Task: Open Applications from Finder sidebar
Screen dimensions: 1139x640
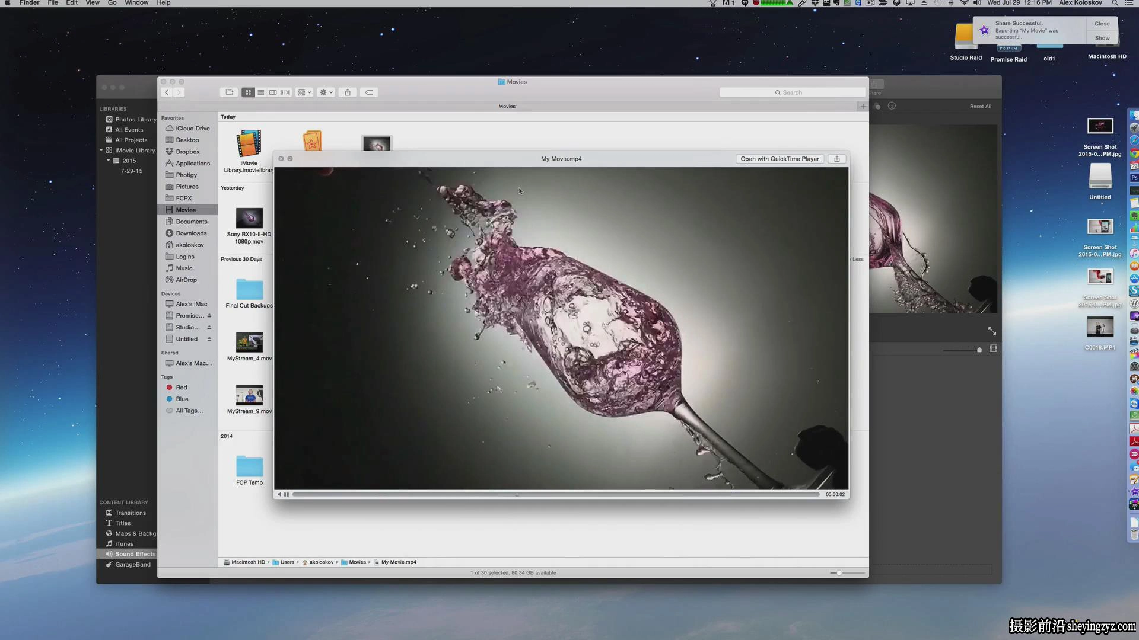Action: pos(187,164)
